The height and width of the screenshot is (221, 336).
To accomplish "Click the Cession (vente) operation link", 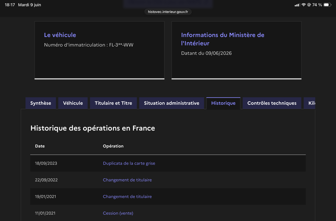I will [x=118, y=213].
